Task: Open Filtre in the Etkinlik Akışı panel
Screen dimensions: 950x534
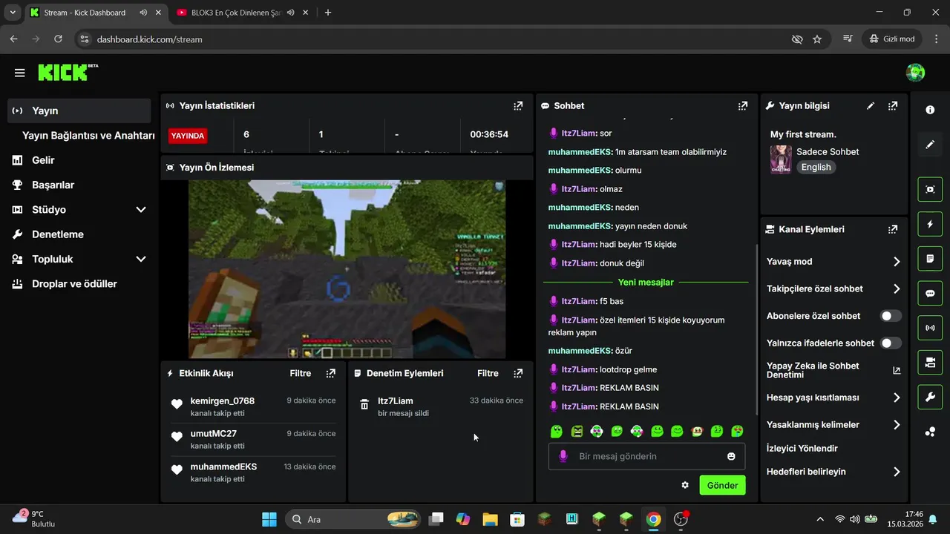Action: (300, 373)
